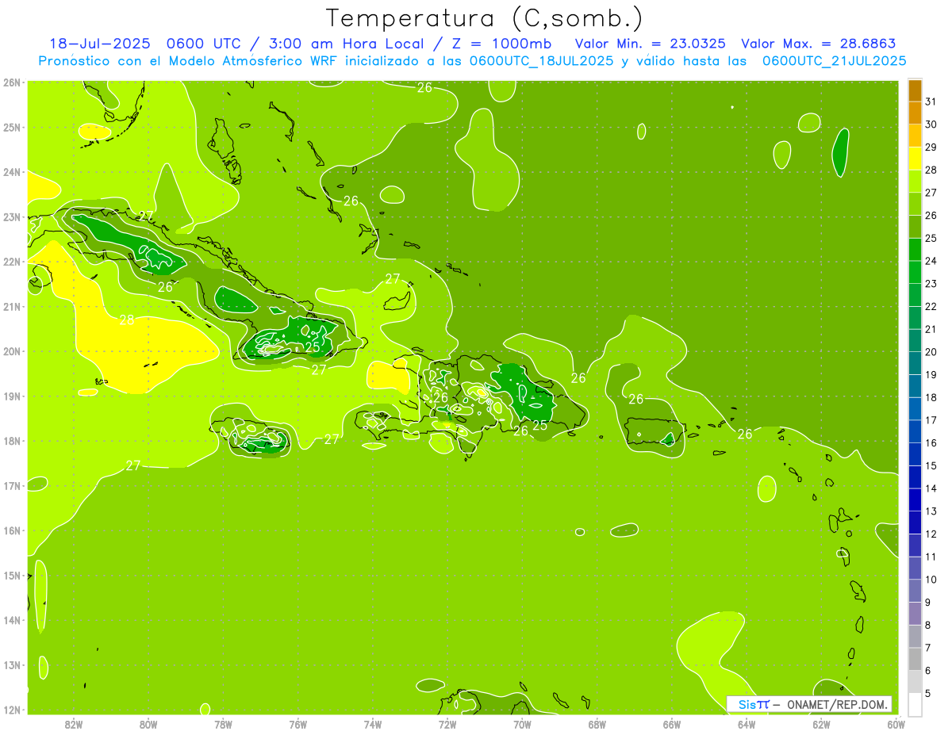Click the blue "Sisπ" logo text

[x=754, y=704]
